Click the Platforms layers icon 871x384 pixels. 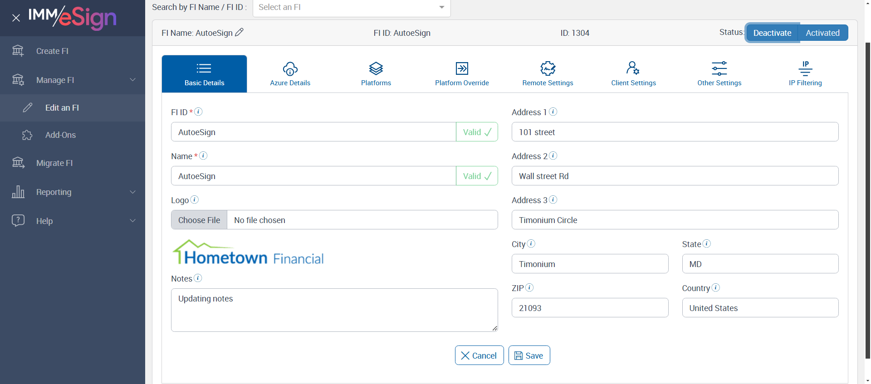point(376,68)
